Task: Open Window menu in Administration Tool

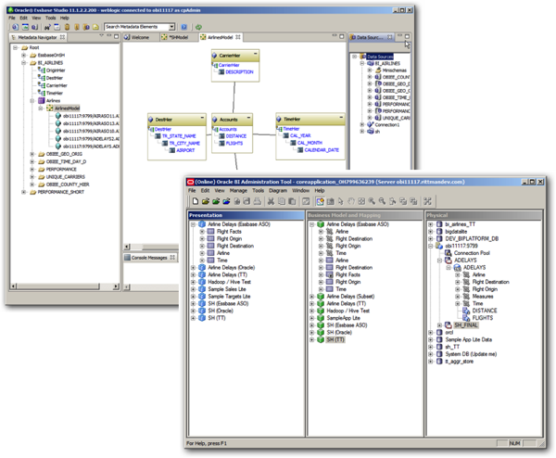Action: coord(300,190)
